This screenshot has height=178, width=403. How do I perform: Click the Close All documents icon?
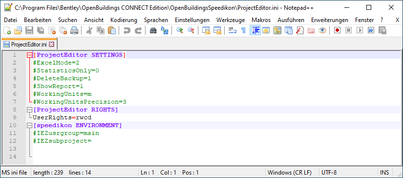[x=63, y=31]
